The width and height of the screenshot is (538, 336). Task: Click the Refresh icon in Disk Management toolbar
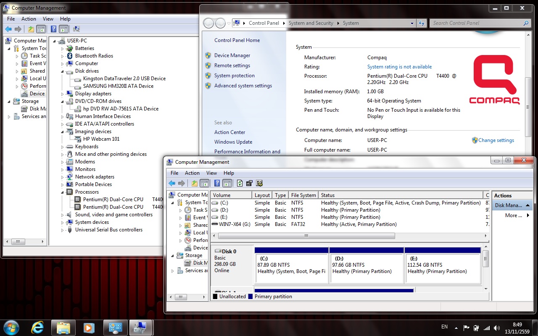(240, 183)
